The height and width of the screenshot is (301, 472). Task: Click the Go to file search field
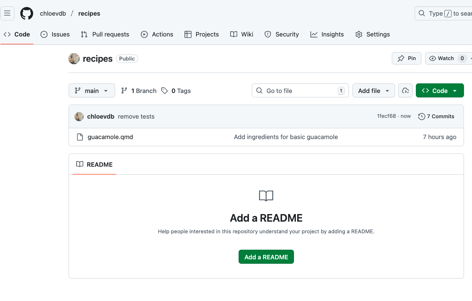300,91
